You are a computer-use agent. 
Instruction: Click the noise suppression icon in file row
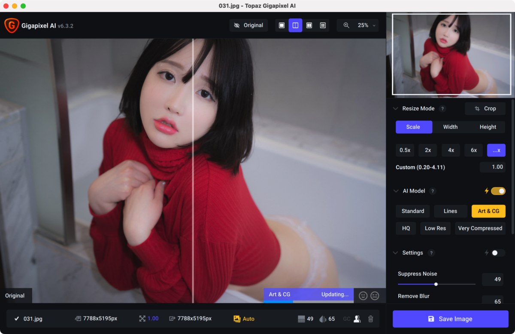click(x=301, y=319)
